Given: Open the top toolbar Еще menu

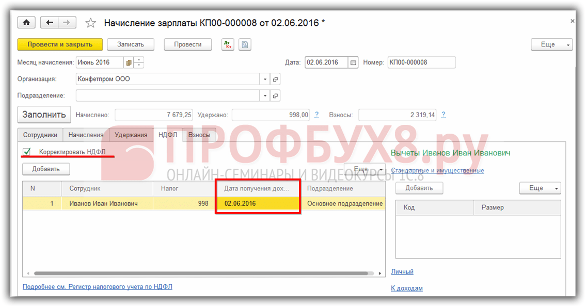Looking at the screenshot, I should pos(551,44).
